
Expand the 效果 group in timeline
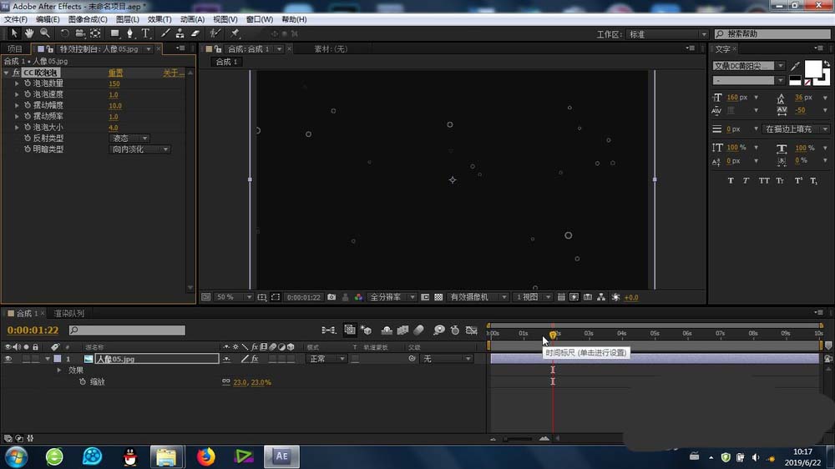pyautogui.click(x=59, y=370)
